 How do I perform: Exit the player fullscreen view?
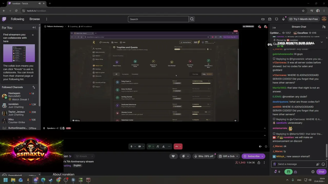tap(266, 146)
